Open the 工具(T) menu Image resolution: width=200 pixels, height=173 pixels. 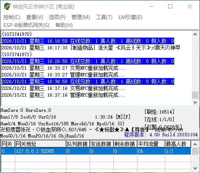(104, 17)
